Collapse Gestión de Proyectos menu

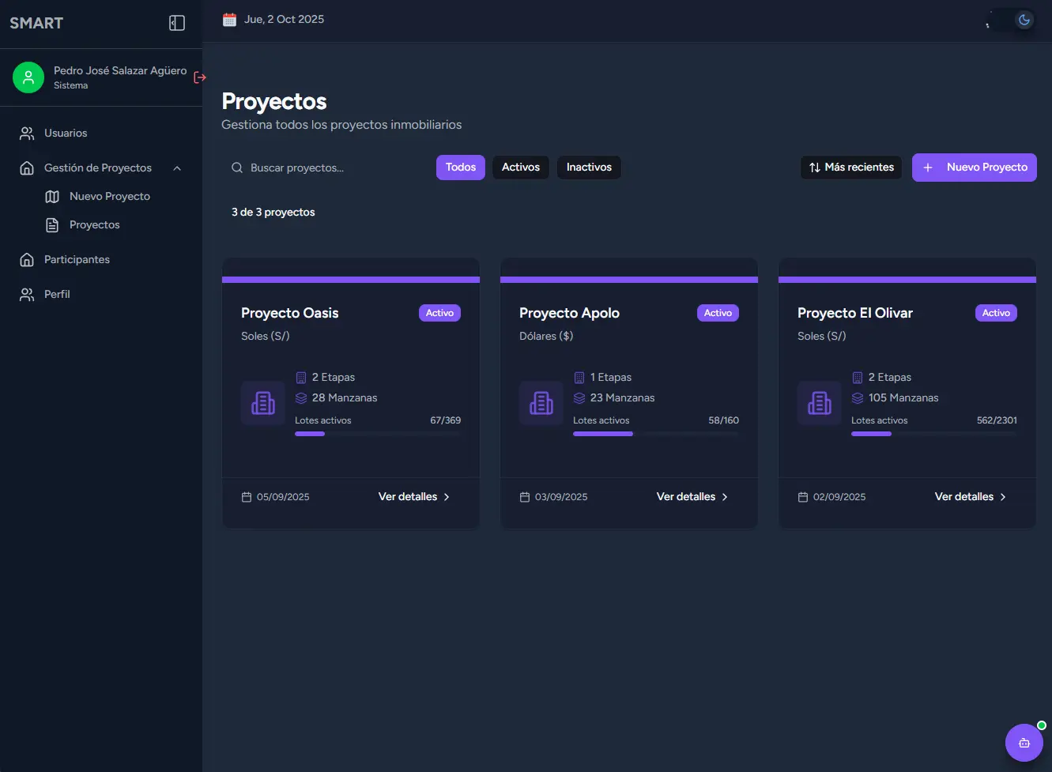[x=177, y=168]
